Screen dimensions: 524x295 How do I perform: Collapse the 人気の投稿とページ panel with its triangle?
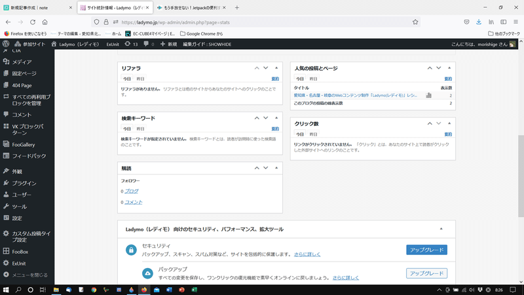[x=449, y=68]
